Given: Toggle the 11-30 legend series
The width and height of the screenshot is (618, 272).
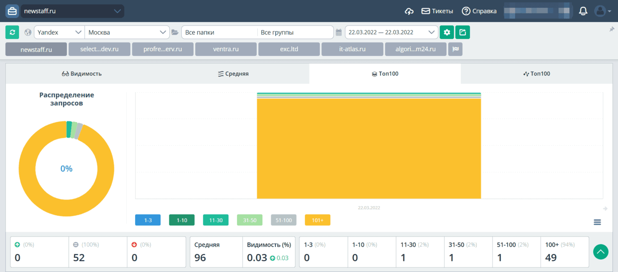Looking at the screenshot, I should click(216, 220).
